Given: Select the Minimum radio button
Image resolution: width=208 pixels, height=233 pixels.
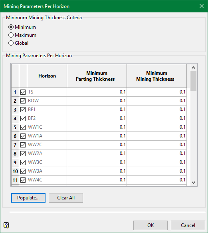Looking at the screenshot, I should pos(11,27).
